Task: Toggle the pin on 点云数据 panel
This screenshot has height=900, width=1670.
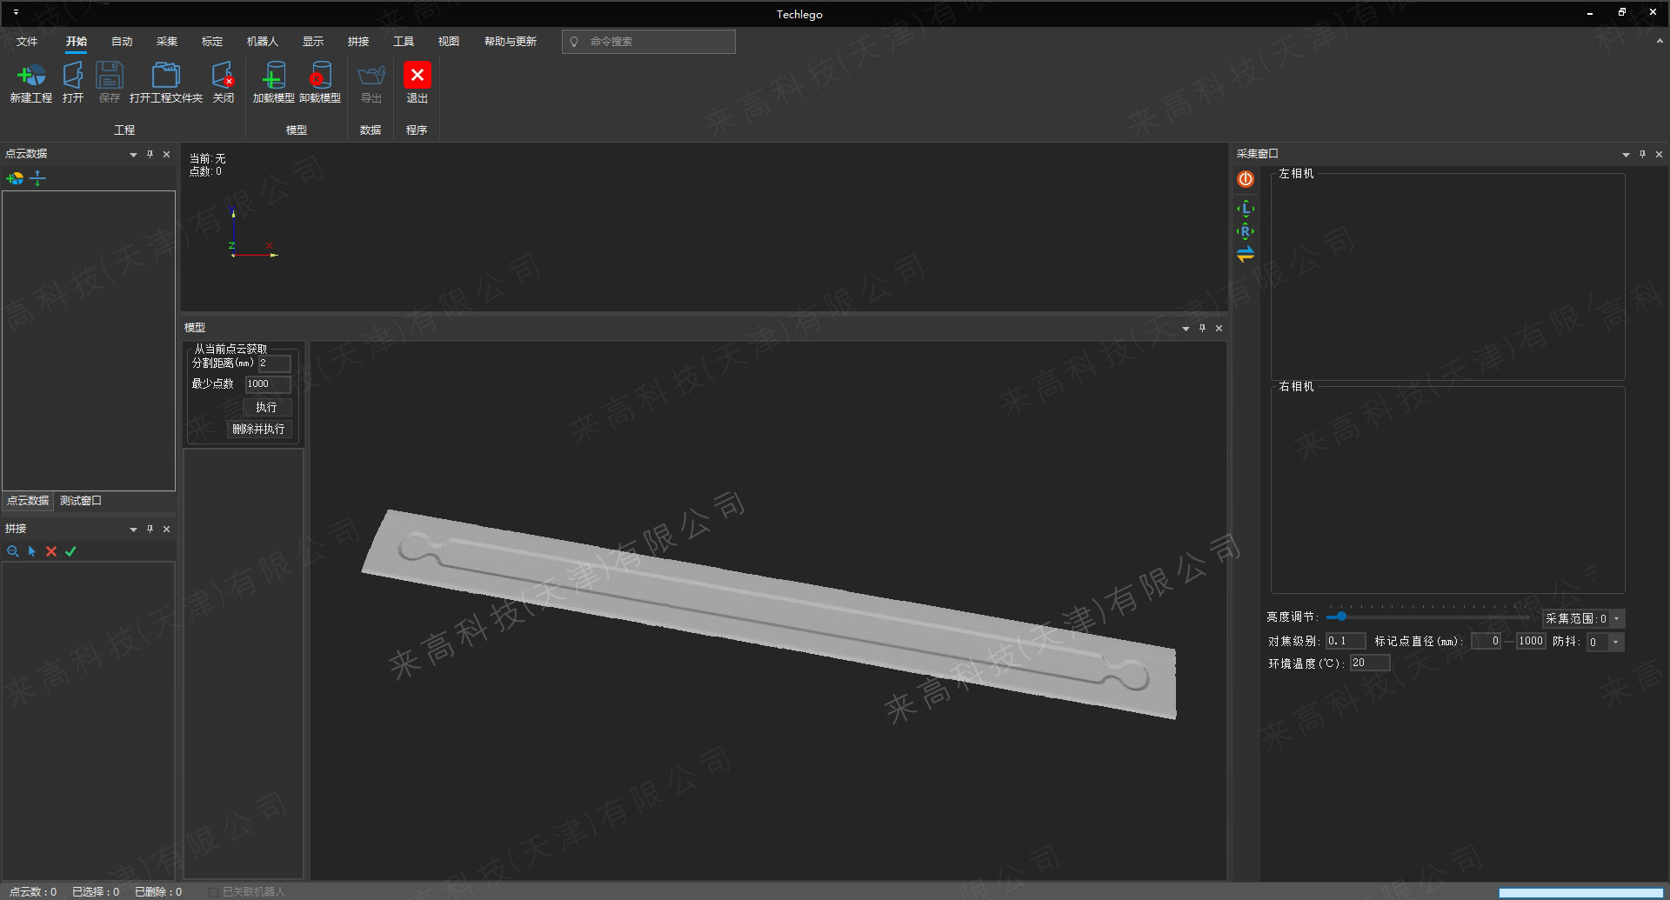Action: pos(150,154)
